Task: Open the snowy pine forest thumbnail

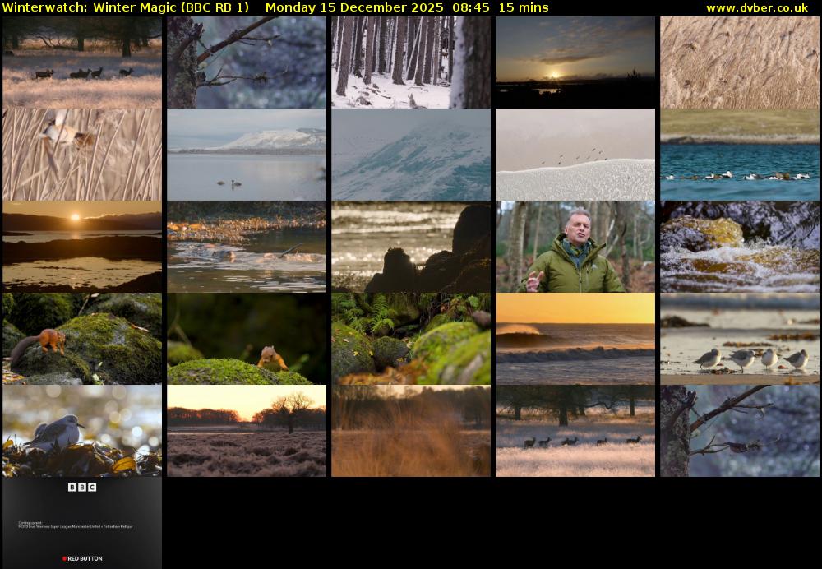Action: pyautogui.click(x=411, y=62)
